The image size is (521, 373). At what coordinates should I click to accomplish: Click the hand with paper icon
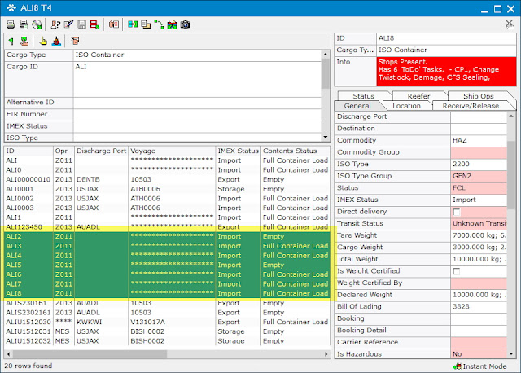[75, 42]
